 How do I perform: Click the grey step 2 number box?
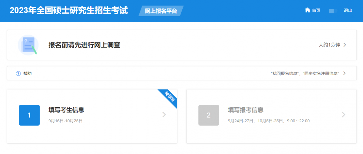coord(209,115)
